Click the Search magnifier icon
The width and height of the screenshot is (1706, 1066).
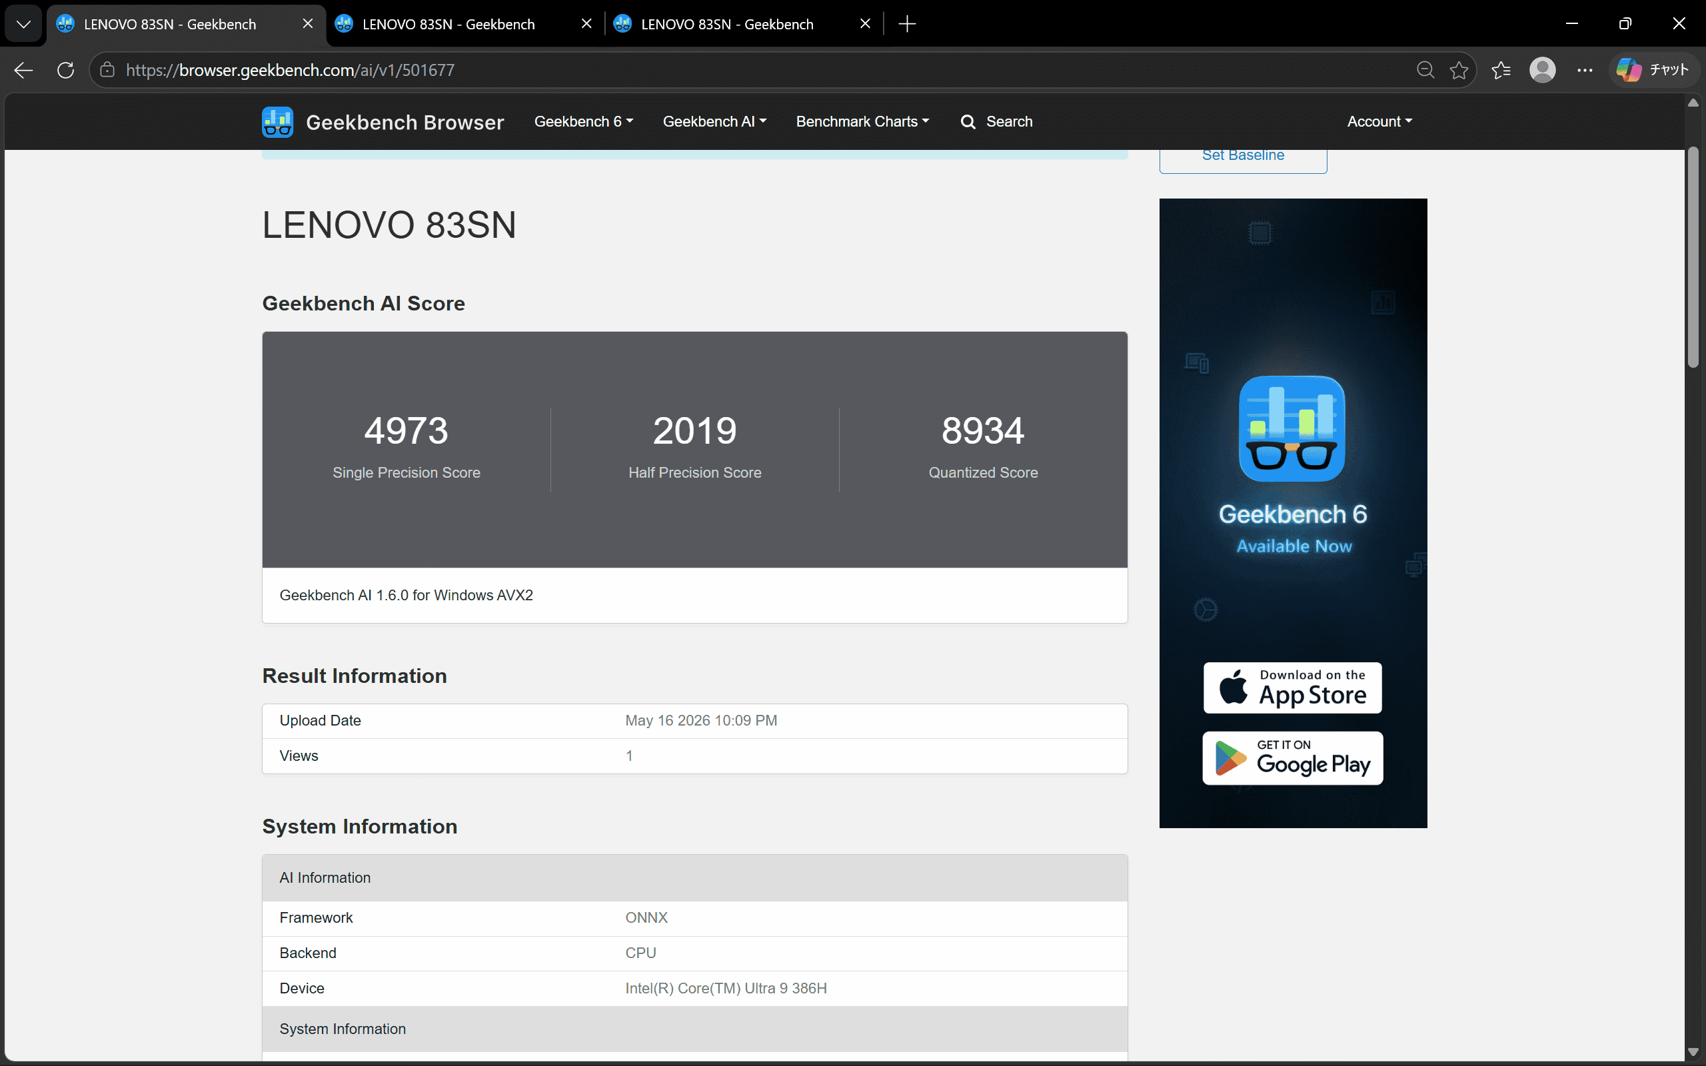[x=968, y=122]
